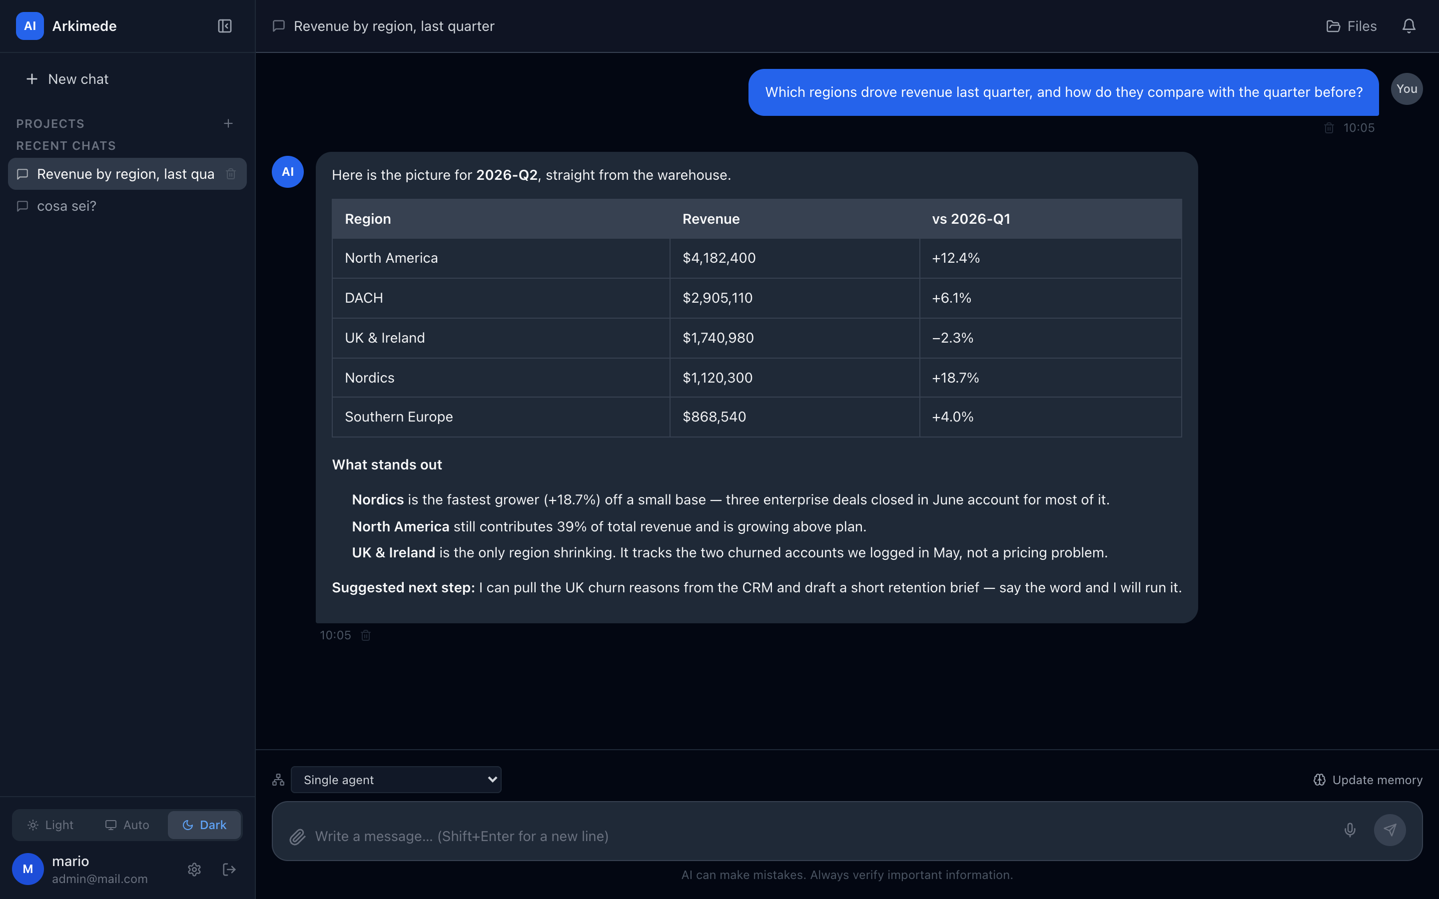Viewport: 1439px width, 899px height.
Task: Select the '−2.3%' change cell
Action: [1050, 338]
